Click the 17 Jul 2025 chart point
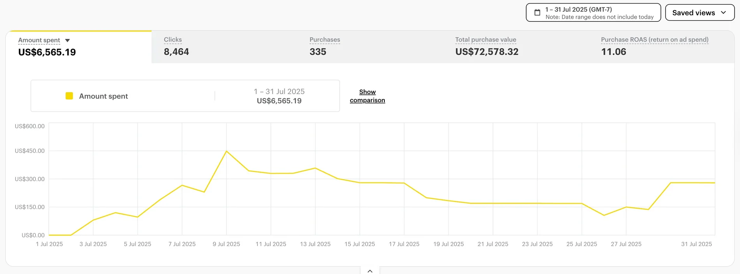Image resolution: width=740 pixels, height=274 pixels. (404, 183)
